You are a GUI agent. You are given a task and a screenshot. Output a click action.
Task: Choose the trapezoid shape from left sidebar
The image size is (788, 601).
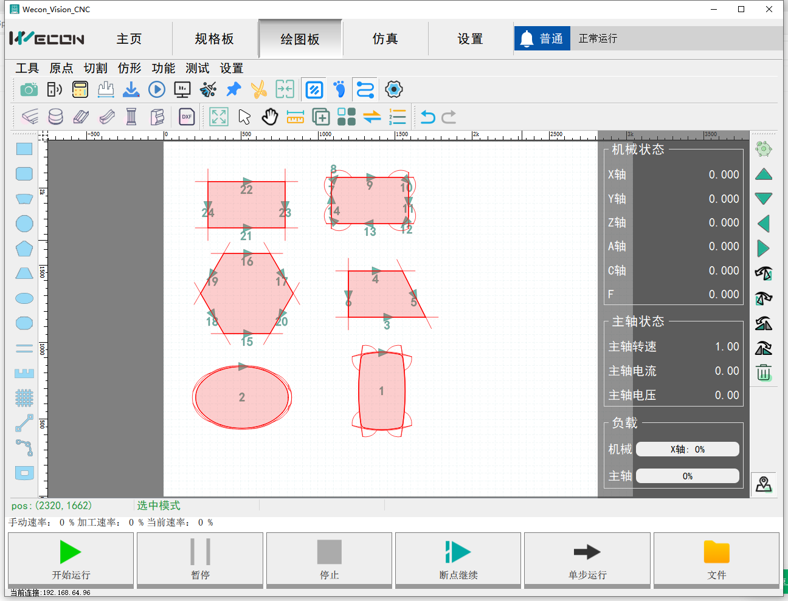point(24,273)
